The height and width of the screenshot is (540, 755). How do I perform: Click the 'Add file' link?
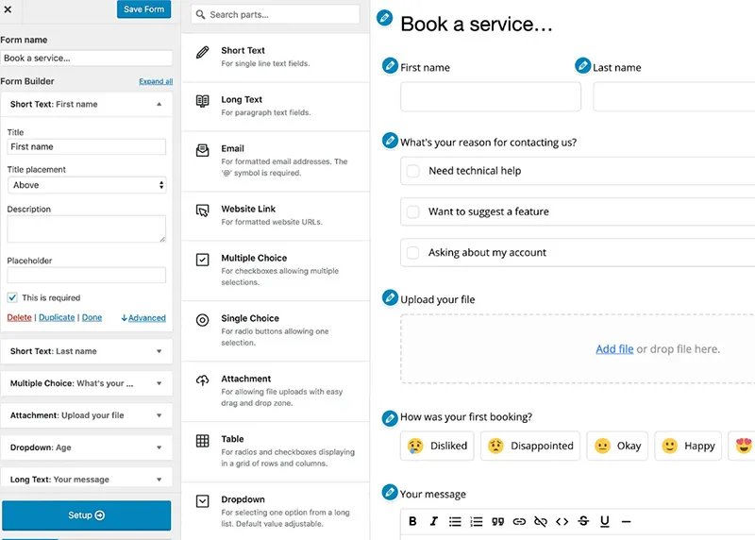(x=614, y=349)
